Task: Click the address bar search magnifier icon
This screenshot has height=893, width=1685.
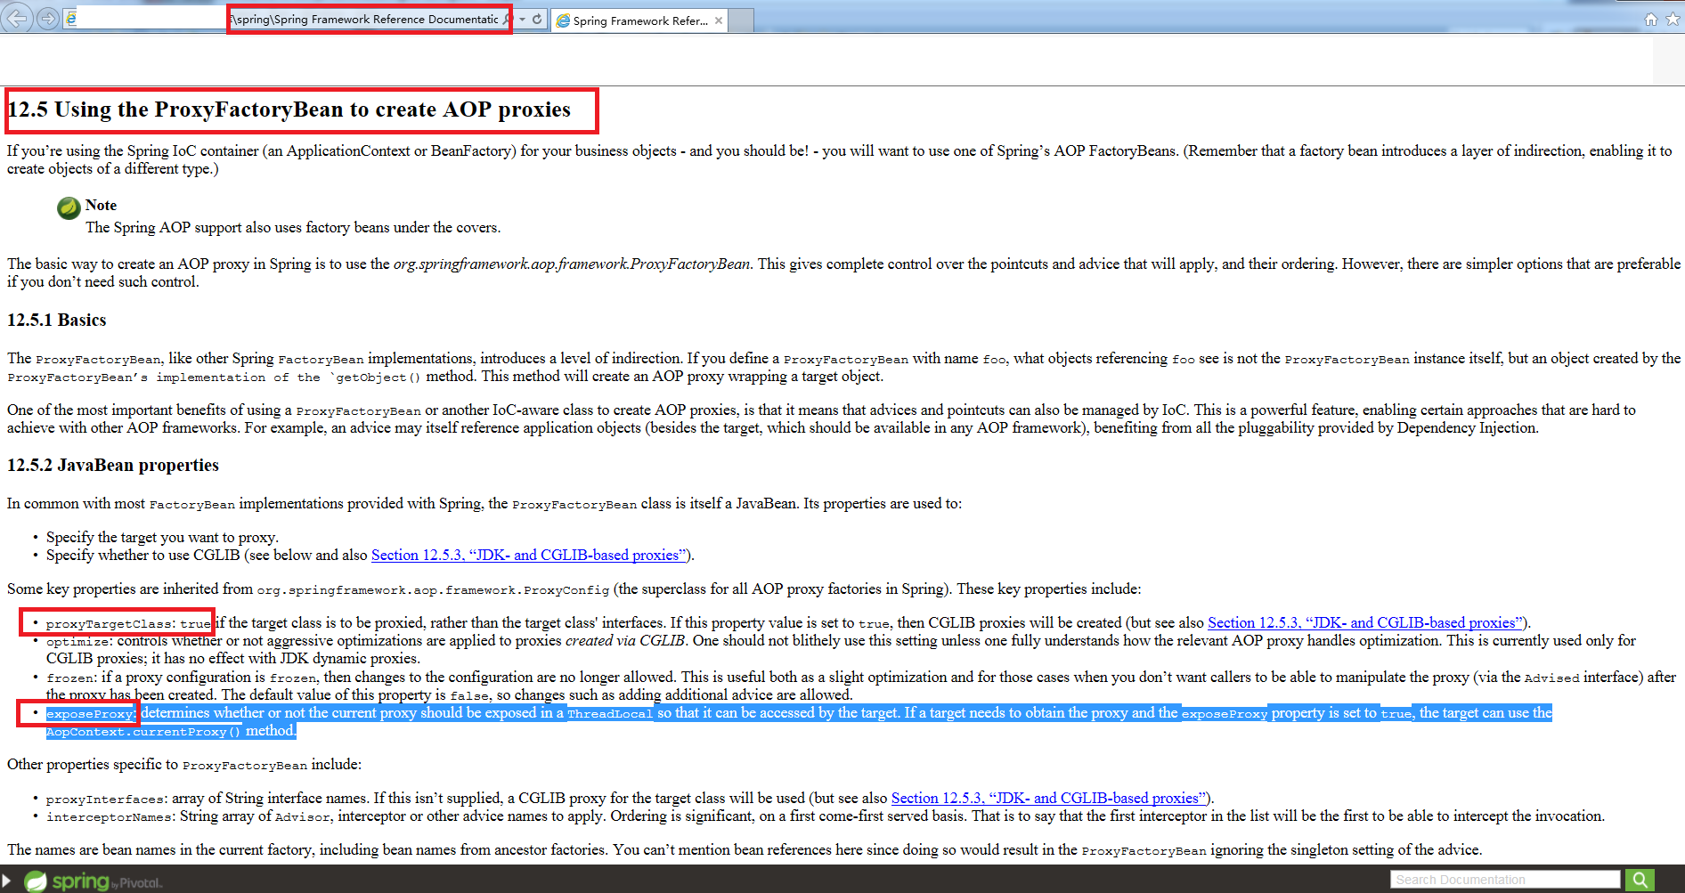Action: click(x=508, y=19)
